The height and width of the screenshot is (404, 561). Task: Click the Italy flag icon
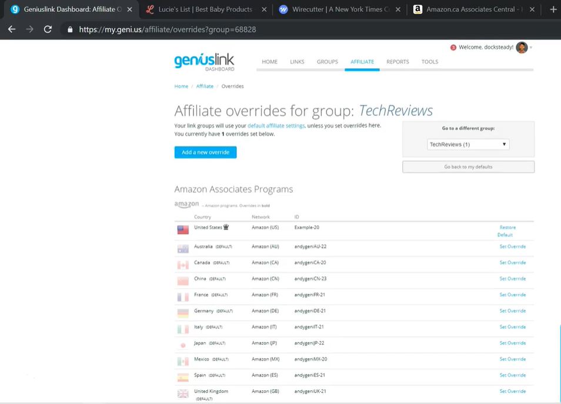(183, 329)
